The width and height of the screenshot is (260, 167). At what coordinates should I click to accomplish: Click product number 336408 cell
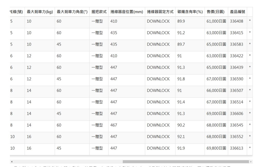pyautogui.click(x=236, y=21)
